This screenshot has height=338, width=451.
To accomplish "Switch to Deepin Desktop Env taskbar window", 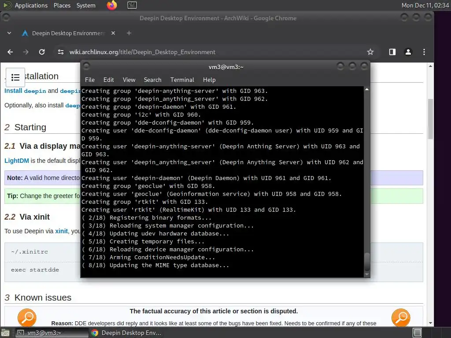I will (x=126, y=333).
